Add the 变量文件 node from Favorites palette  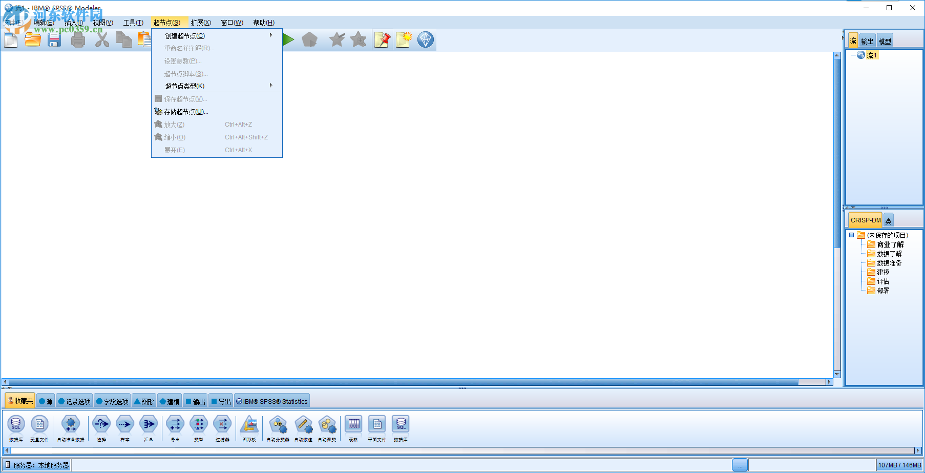tap(40, 425)
